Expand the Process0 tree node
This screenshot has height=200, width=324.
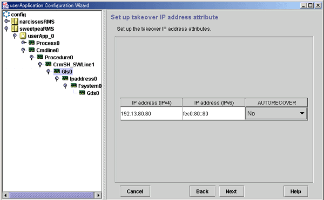24,43
